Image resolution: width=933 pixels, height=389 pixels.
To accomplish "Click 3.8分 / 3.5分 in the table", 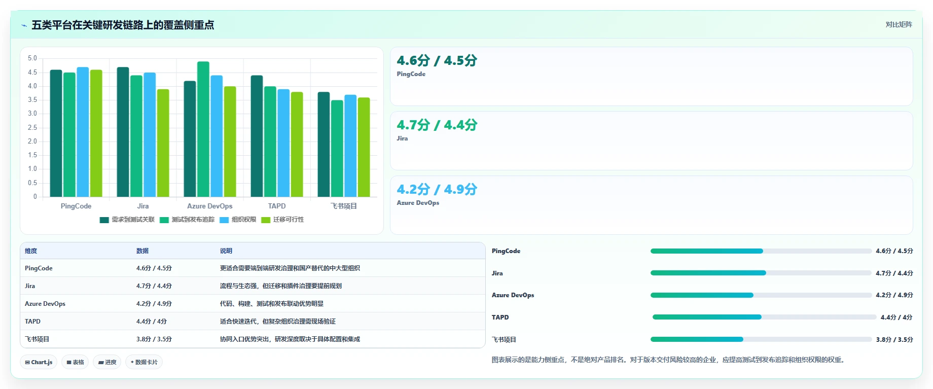I will point(154,339).
